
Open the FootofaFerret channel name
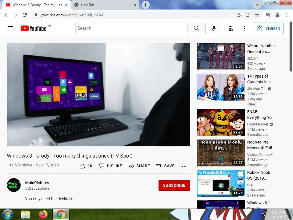[258, 124]
